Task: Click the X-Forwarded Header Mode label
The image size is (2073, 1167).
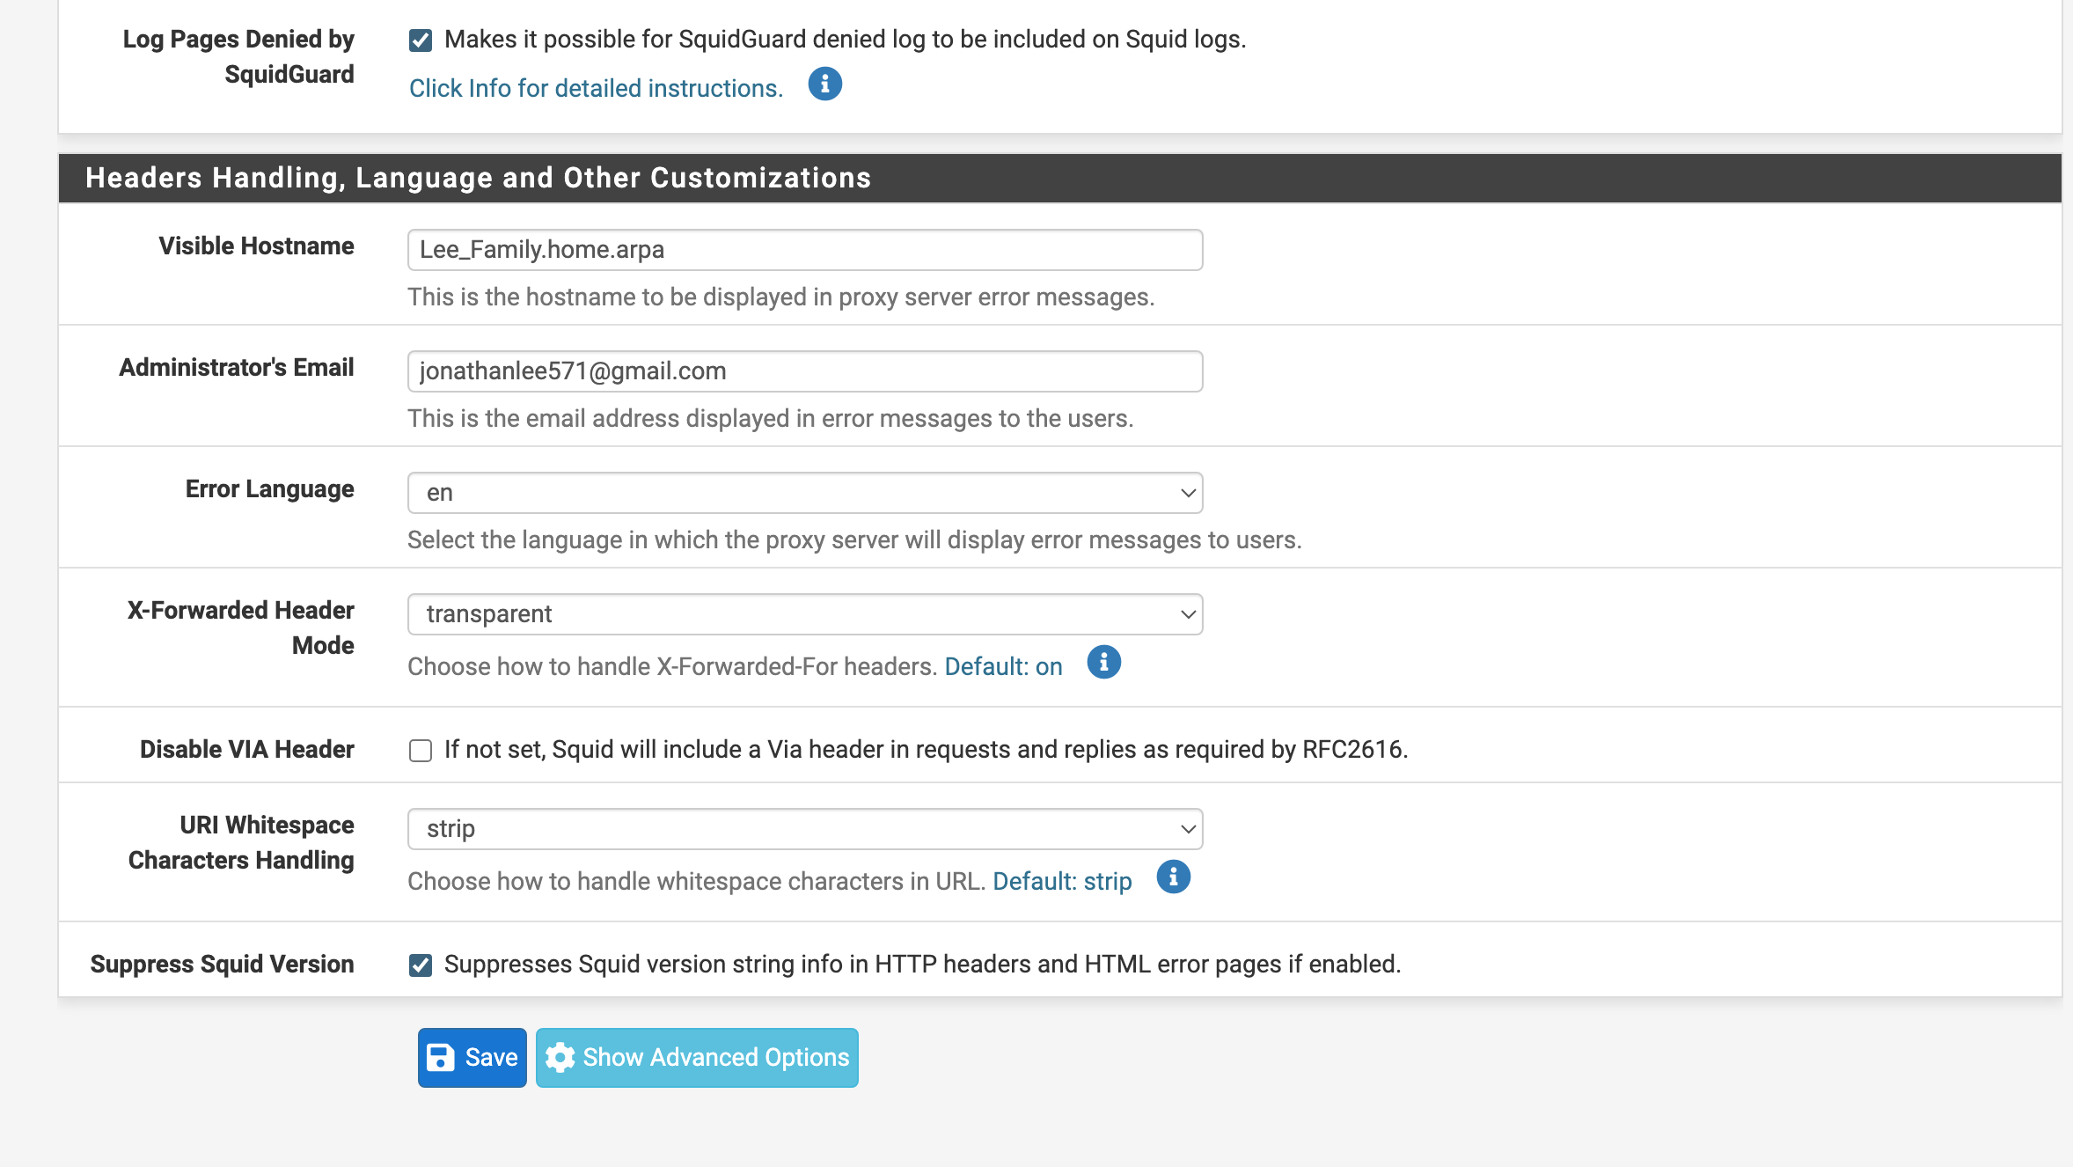Action: [240, 628]
